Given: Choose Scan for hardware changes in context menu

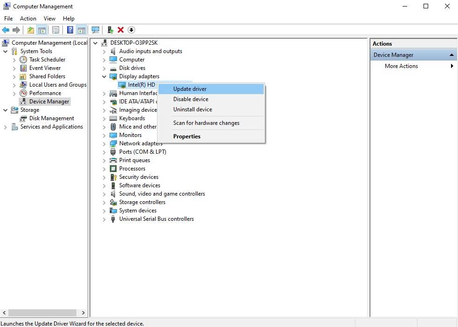Looking at the screenshot, I should [x=211, y=123].
